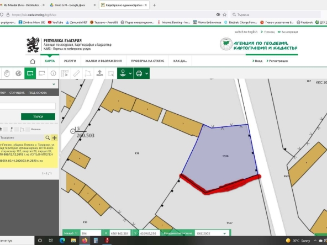Screen dimensions: 327x245
Task: Open File Explorer from the taskbar
Action: (x=73, y=241)
